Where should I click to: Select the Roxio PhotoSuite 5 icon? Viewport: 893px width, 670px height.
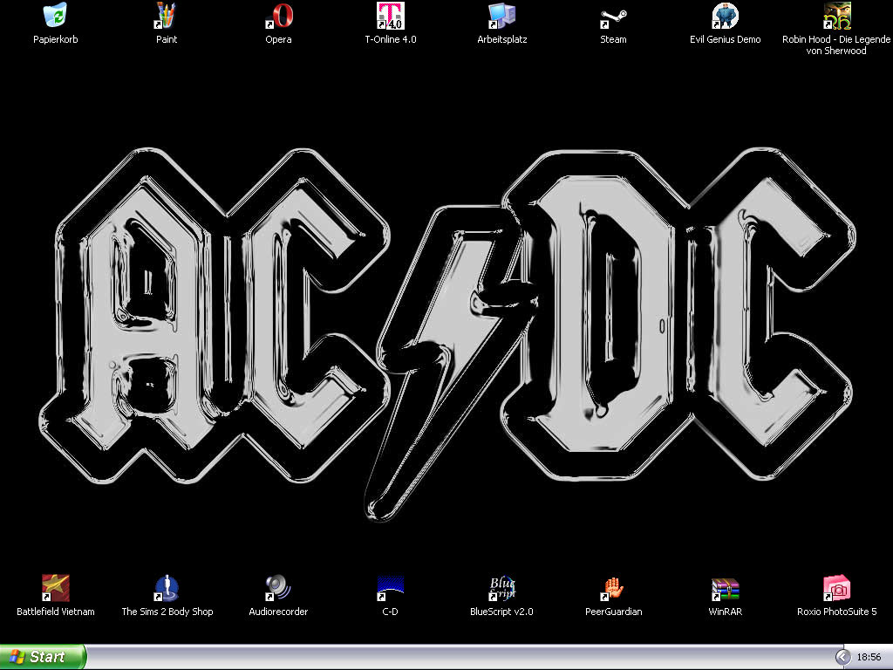pos(836,588)
